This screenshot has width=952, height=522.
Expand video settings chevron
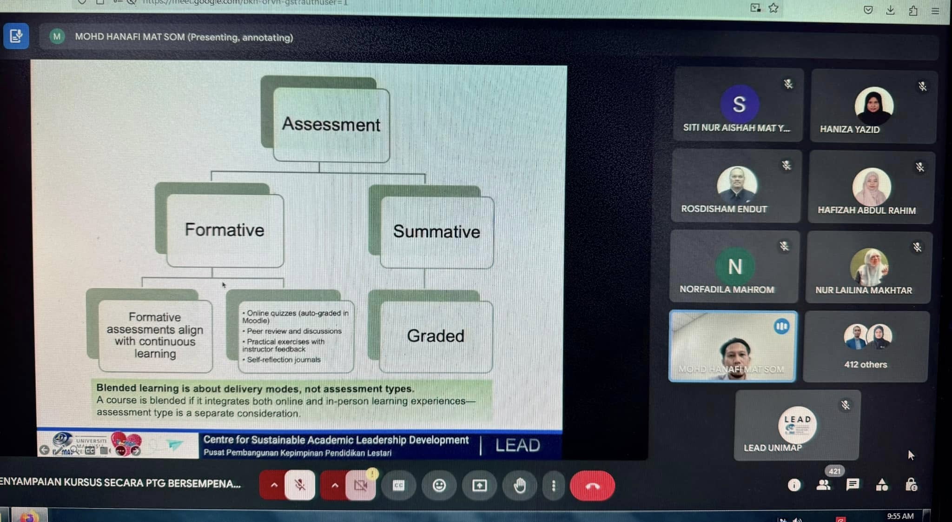[x=335, y=485]
